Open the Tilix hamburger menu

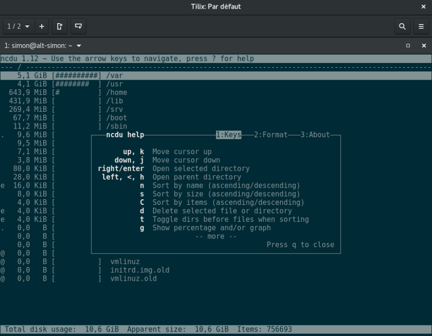click(421, 26)
